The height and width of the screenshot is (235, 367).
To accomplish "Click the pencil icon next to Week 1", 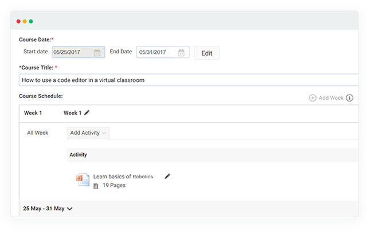I will pyautogui.click(x=87, y=113).
